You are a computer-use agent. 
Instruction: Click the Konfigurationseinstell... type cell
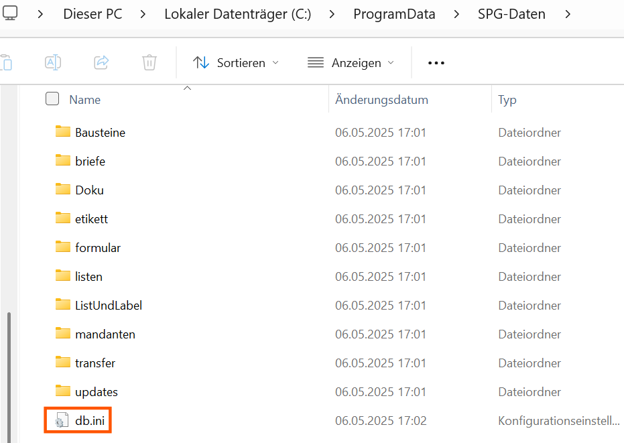[x=559, y=420]
